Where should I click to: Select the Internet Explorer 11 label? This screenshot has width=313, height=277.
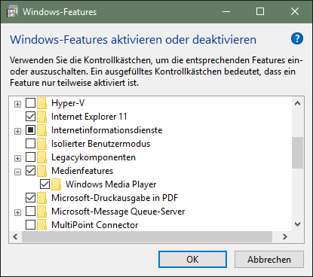pos(89,117)
